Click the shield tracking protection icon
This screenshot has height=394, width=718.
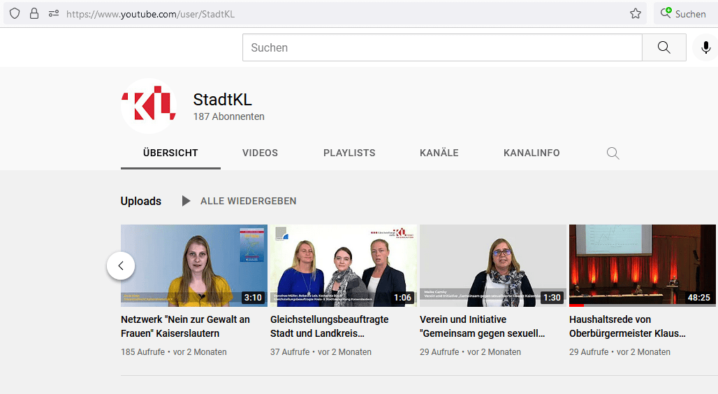point(15,13)
